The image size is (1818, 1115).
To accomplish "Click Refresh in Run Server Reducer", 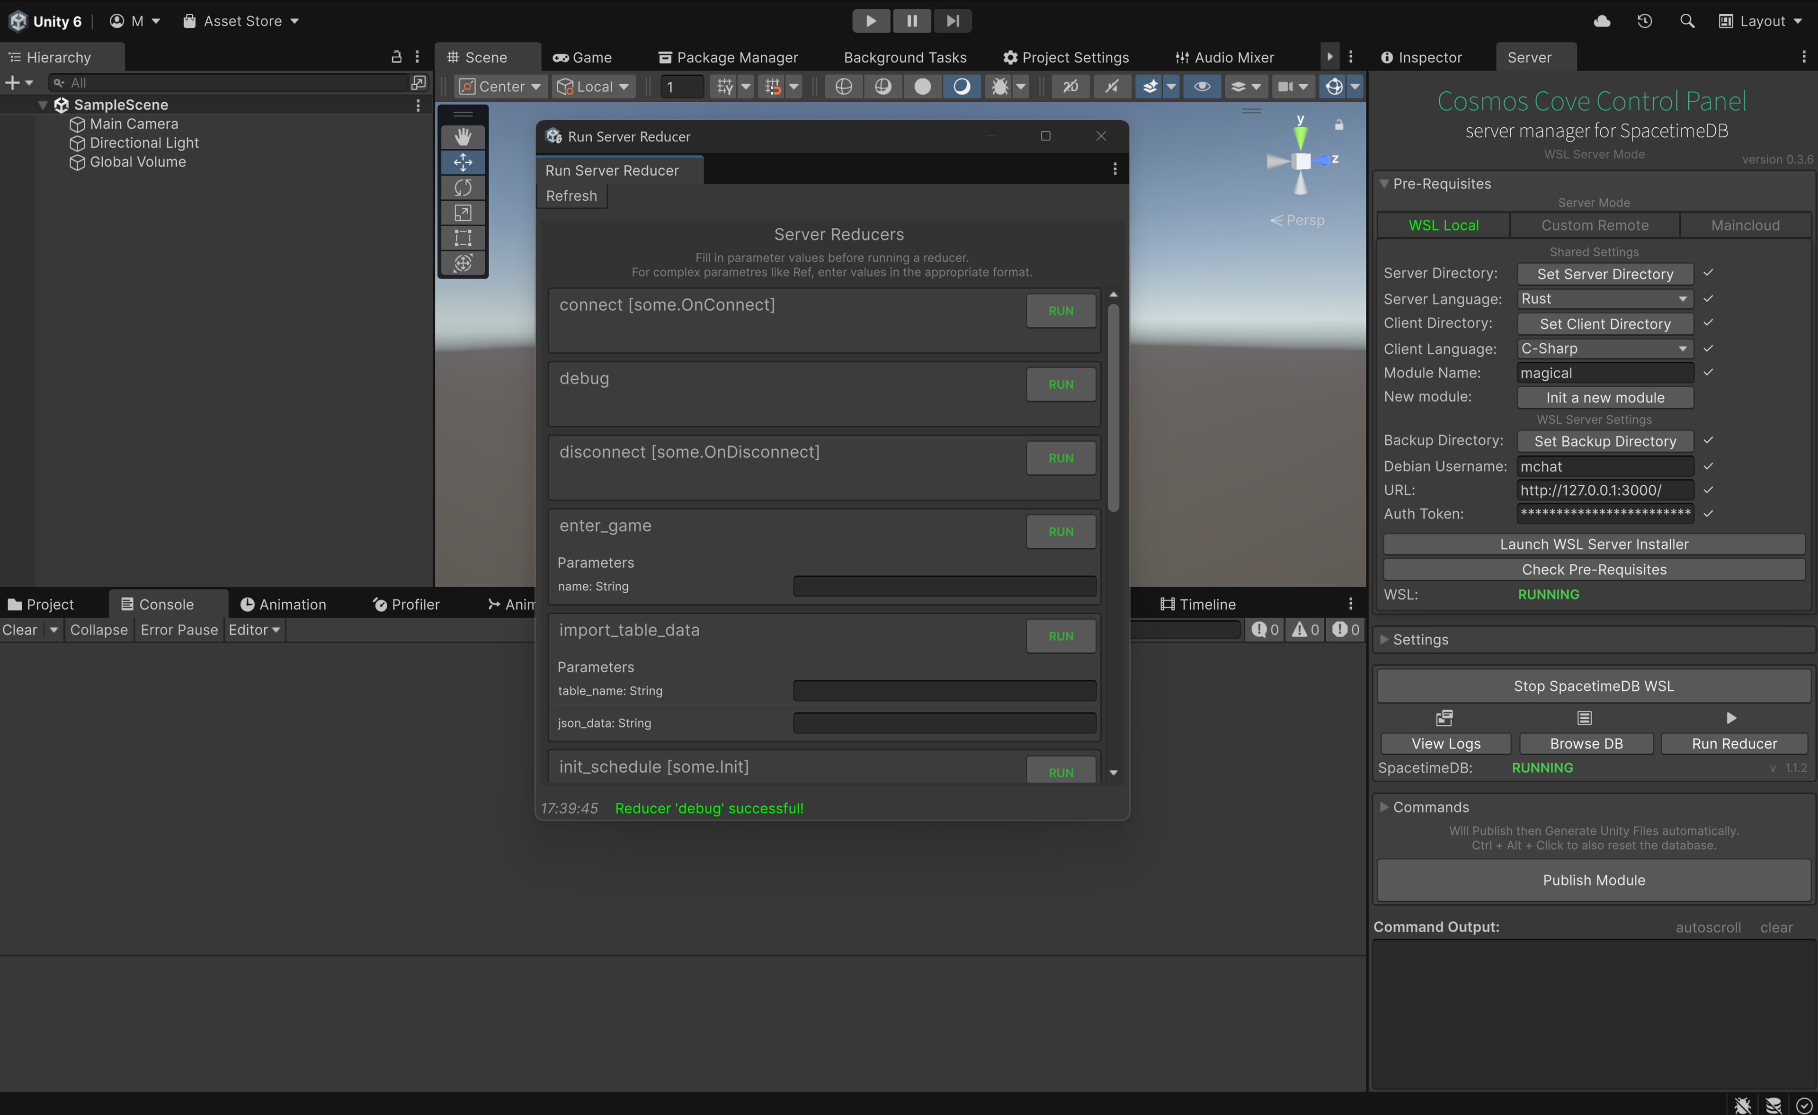I will tap(571, 196).
